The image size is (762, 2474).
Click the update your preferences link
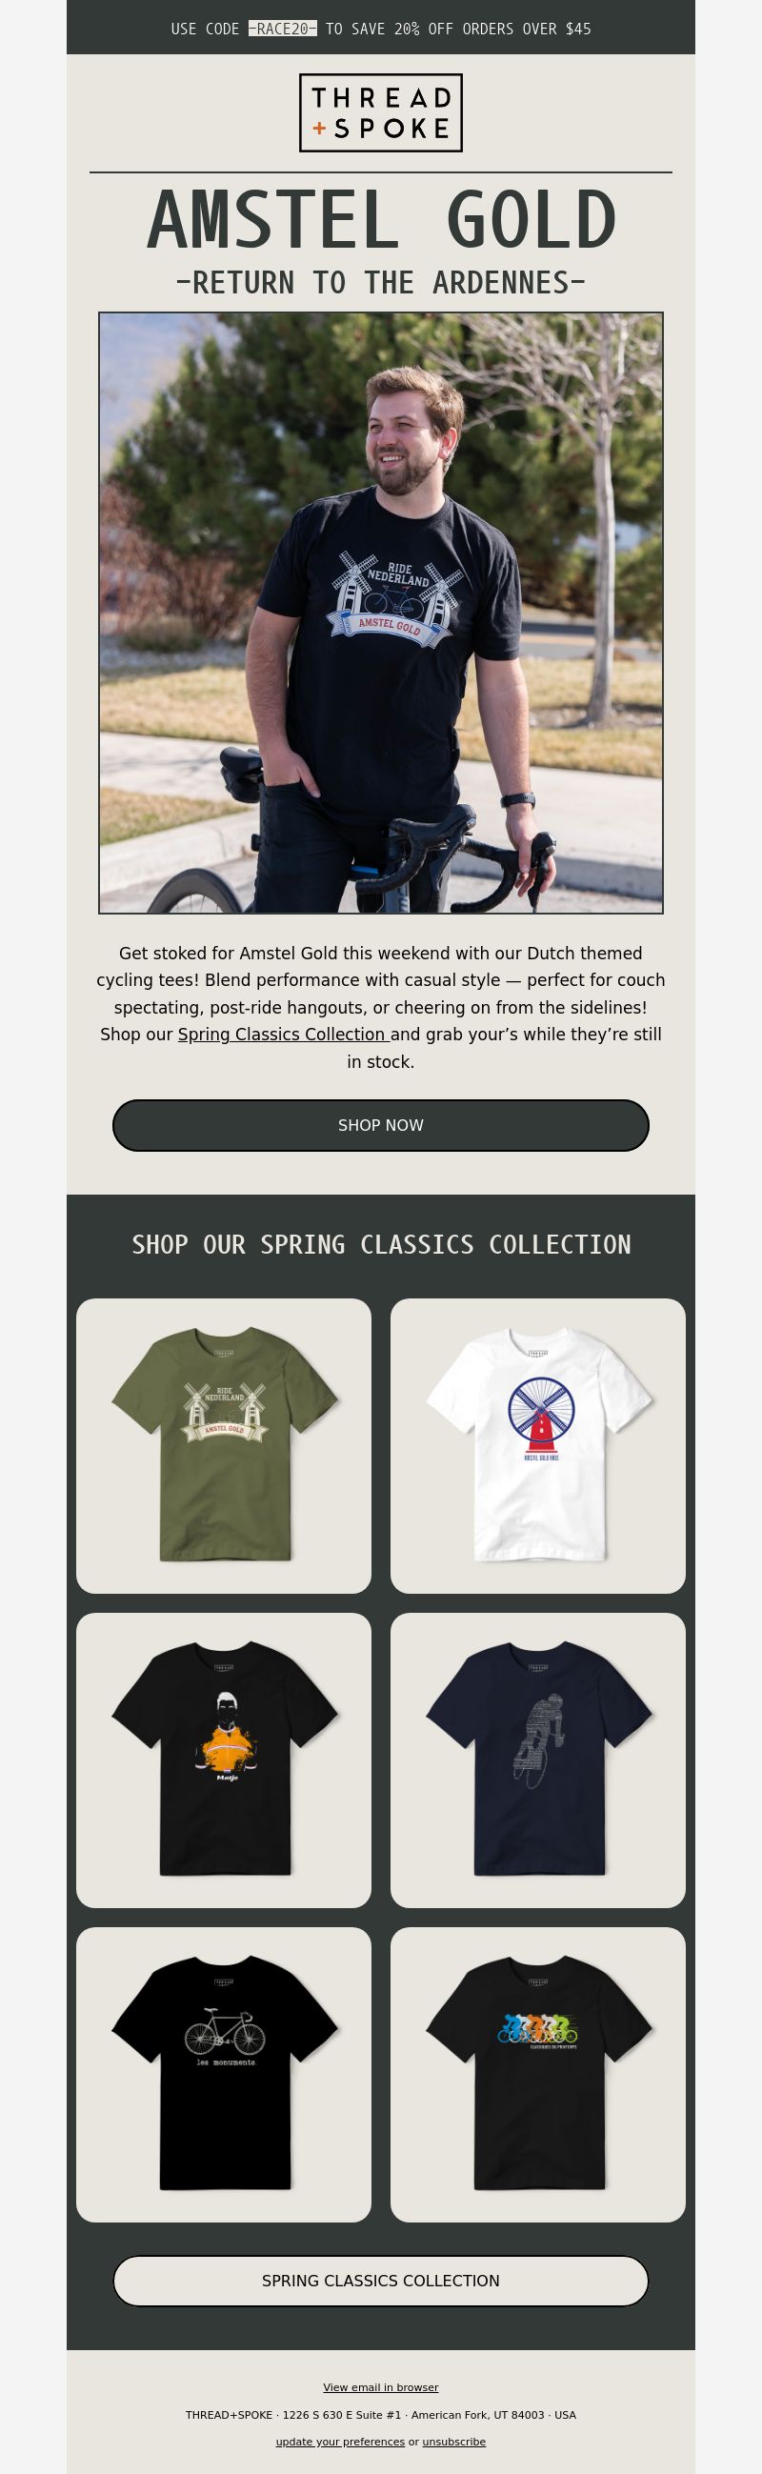[x=340, y=2442]
